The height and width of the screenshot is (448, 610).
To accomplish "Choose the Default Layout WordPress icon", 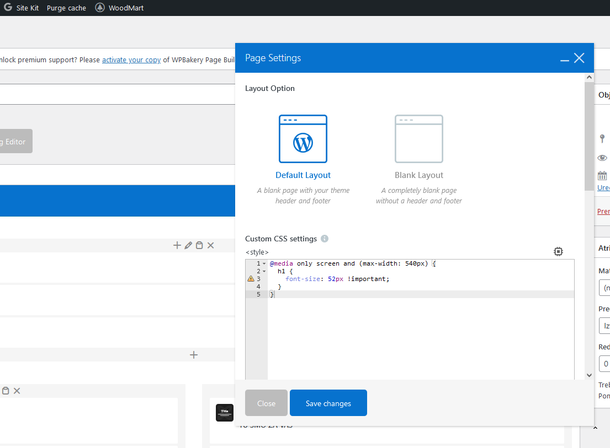I will 303,139.
